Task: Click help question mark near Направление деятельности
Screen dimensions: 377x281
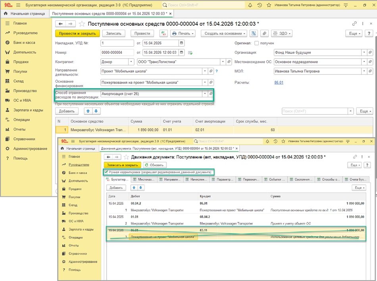Action: pyautogui.click(x=217, y=71)
